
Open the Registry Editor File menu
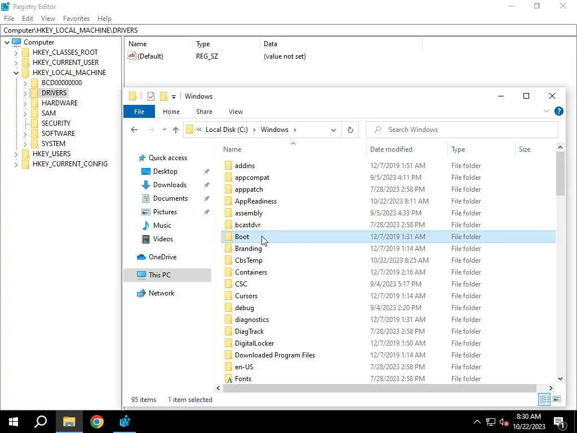point(9,19)
